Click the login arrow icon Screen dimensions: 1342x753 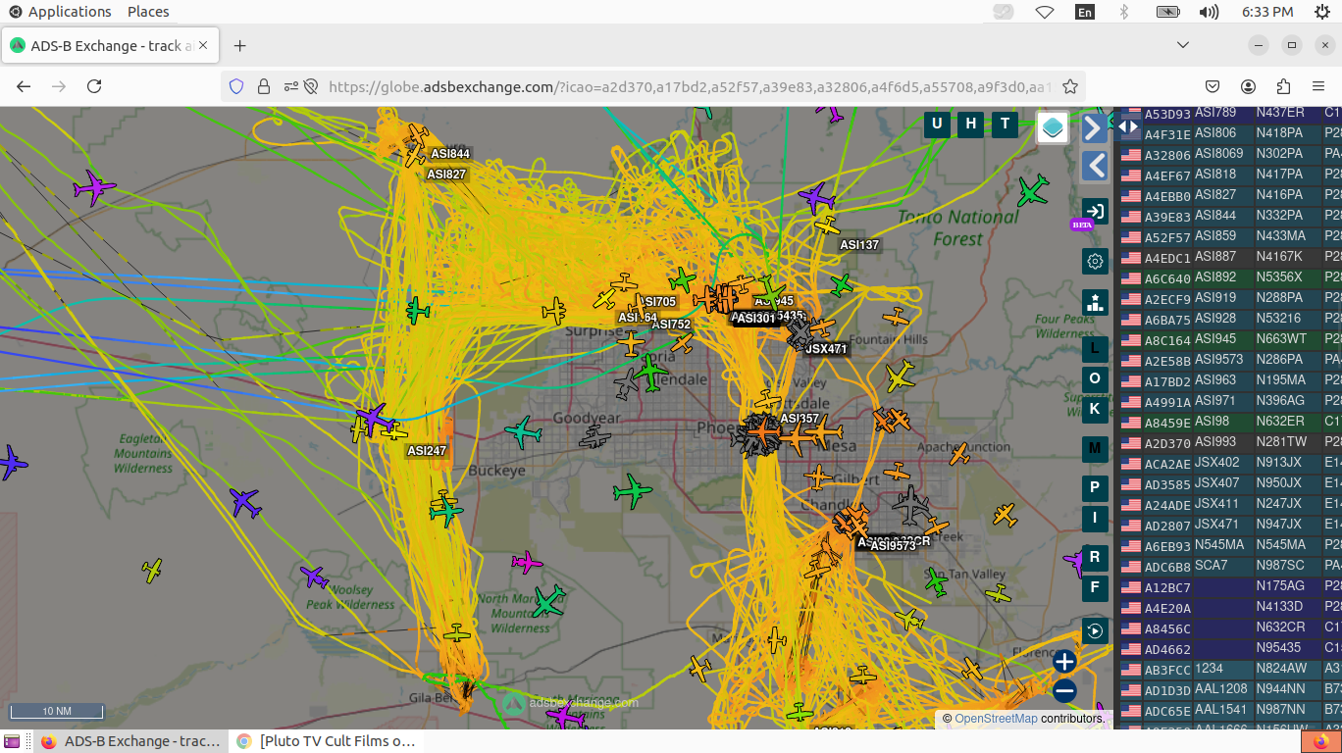(x=1095, y=211)
